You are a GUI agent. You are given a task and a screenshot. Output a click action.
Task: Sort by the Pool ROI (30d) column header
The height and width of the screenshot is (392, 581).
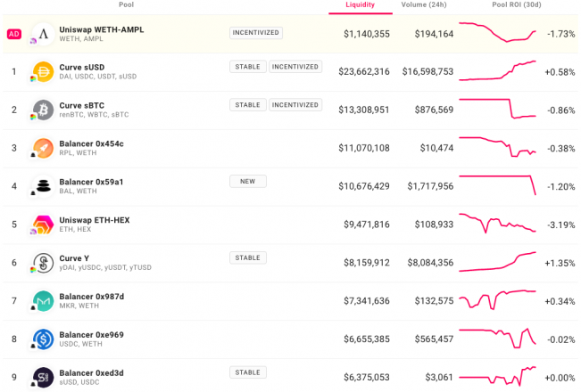pyautogui.click(x=516, y=4)
